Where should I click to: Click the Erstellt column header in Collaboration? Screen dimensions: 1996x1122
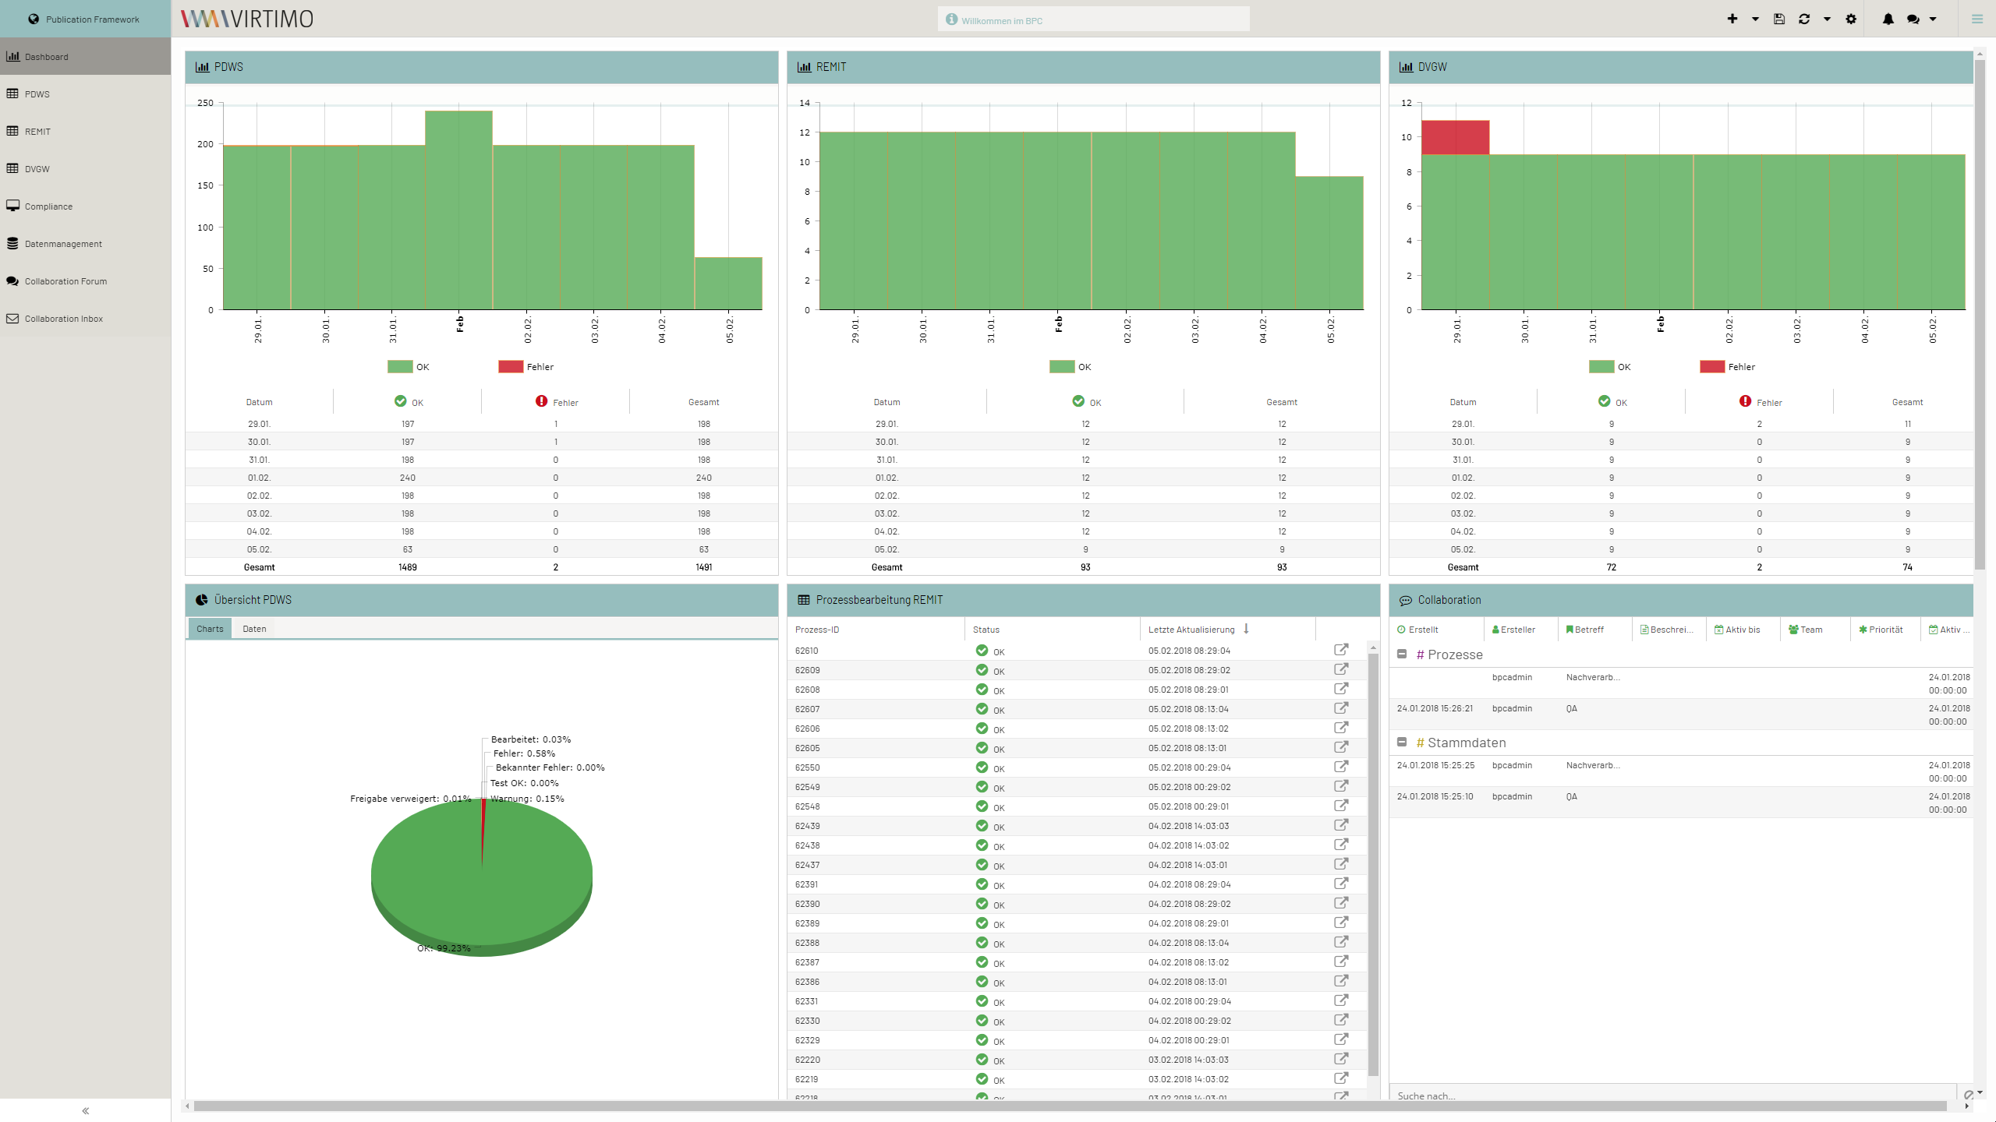1437,629
